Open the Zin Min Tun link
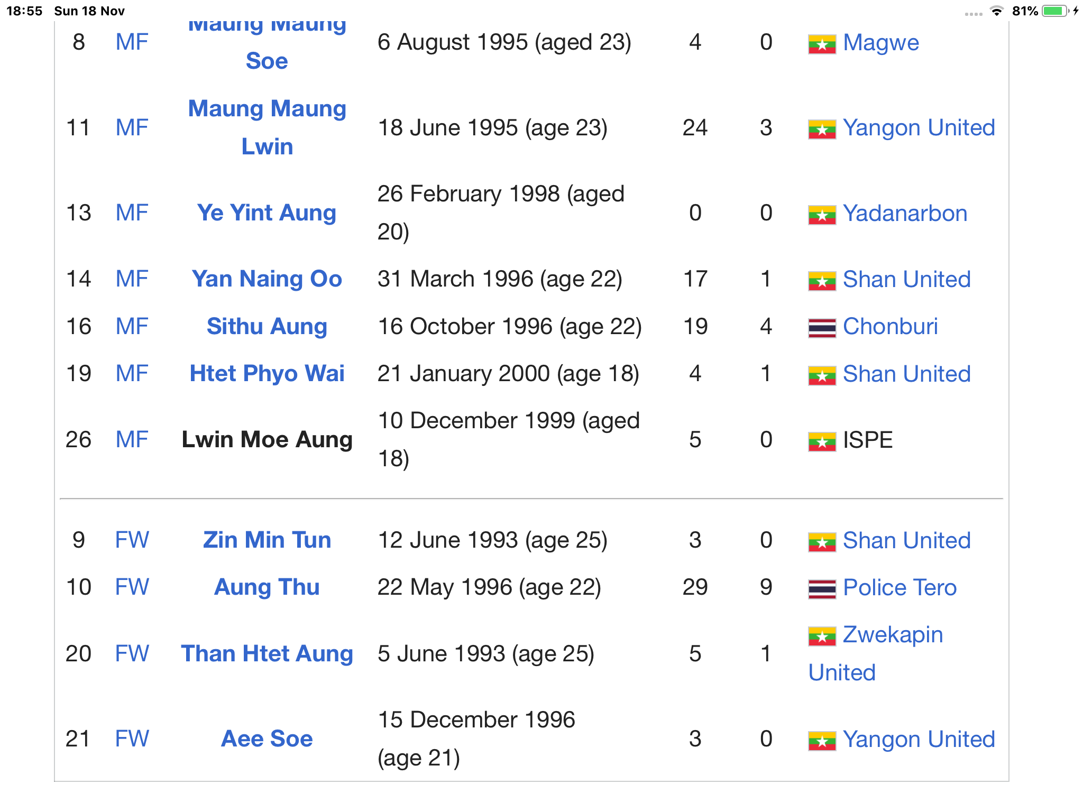The width and height of the screenshot is (1083, 812). (267, 540)
